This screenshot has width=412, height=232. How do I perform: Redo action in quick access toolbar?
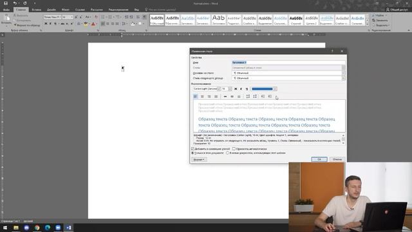25,3
